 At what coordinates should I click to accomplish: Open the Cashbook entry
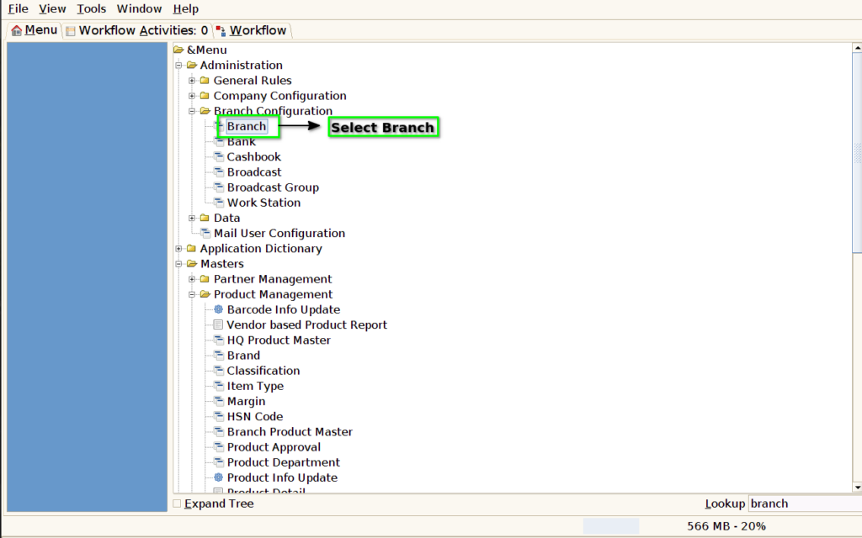pos(254,157)
